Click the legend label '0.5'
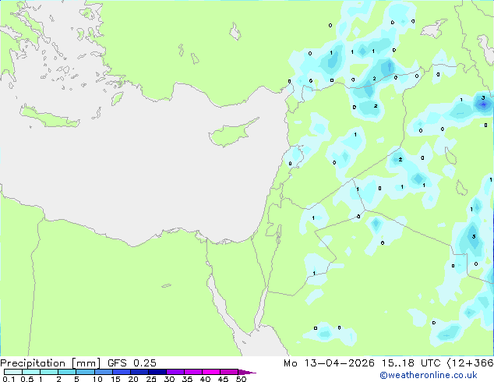Image resolution: width=494 pixels, height=382 pixels. (x=27, y=379)
